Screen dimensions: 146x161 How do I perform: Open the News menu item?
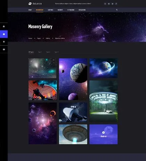coord(30,10)
